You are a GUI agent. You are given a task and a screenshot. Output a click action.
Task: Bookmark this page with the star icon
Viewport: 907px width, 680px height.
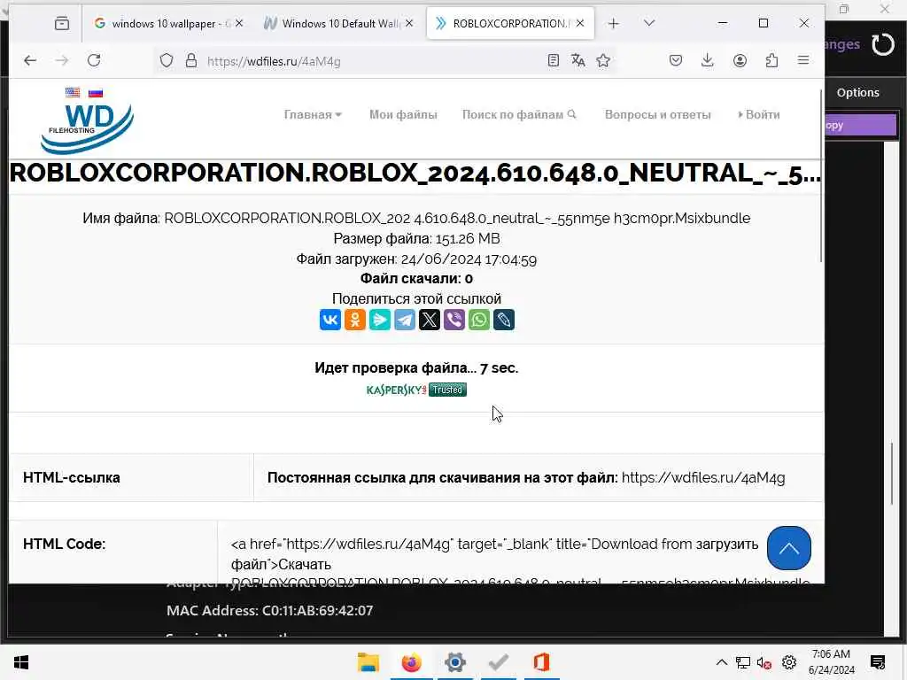pos(603,60)
